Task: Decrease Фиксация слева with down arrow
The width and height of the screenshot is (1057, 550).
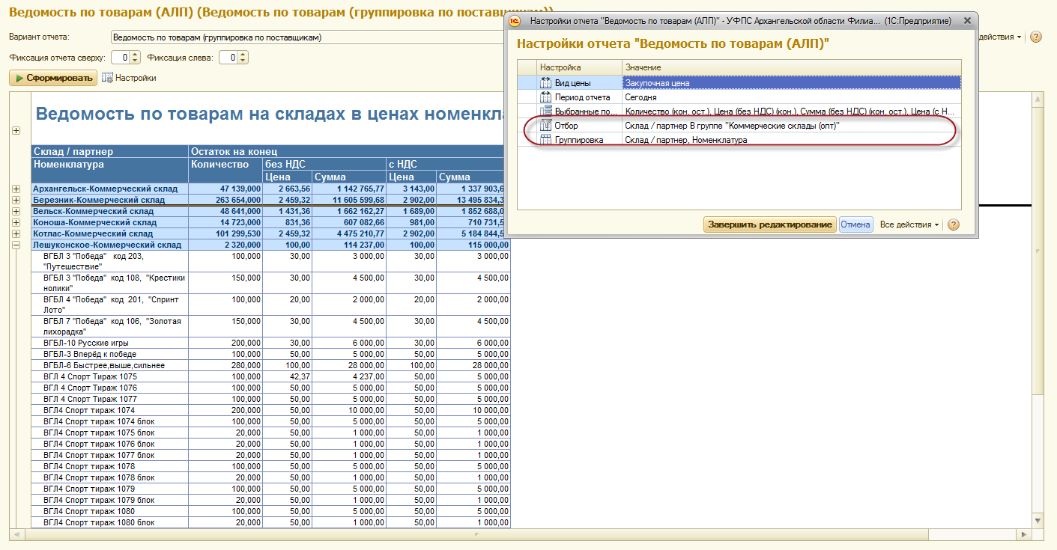Action: pos(243,61)
